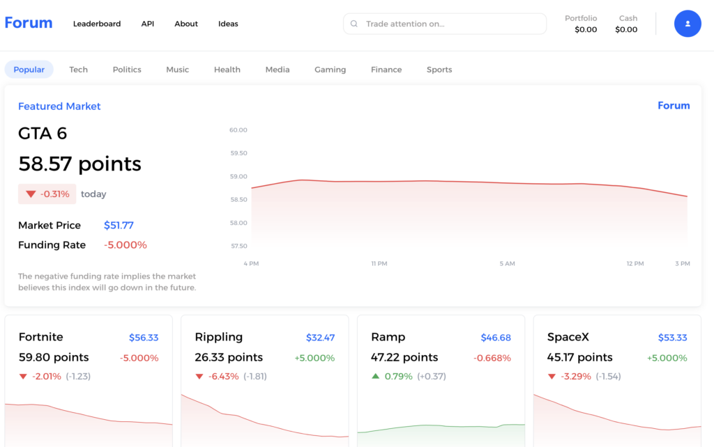Click SpaceX's red down arrow icon

point(552,377)
